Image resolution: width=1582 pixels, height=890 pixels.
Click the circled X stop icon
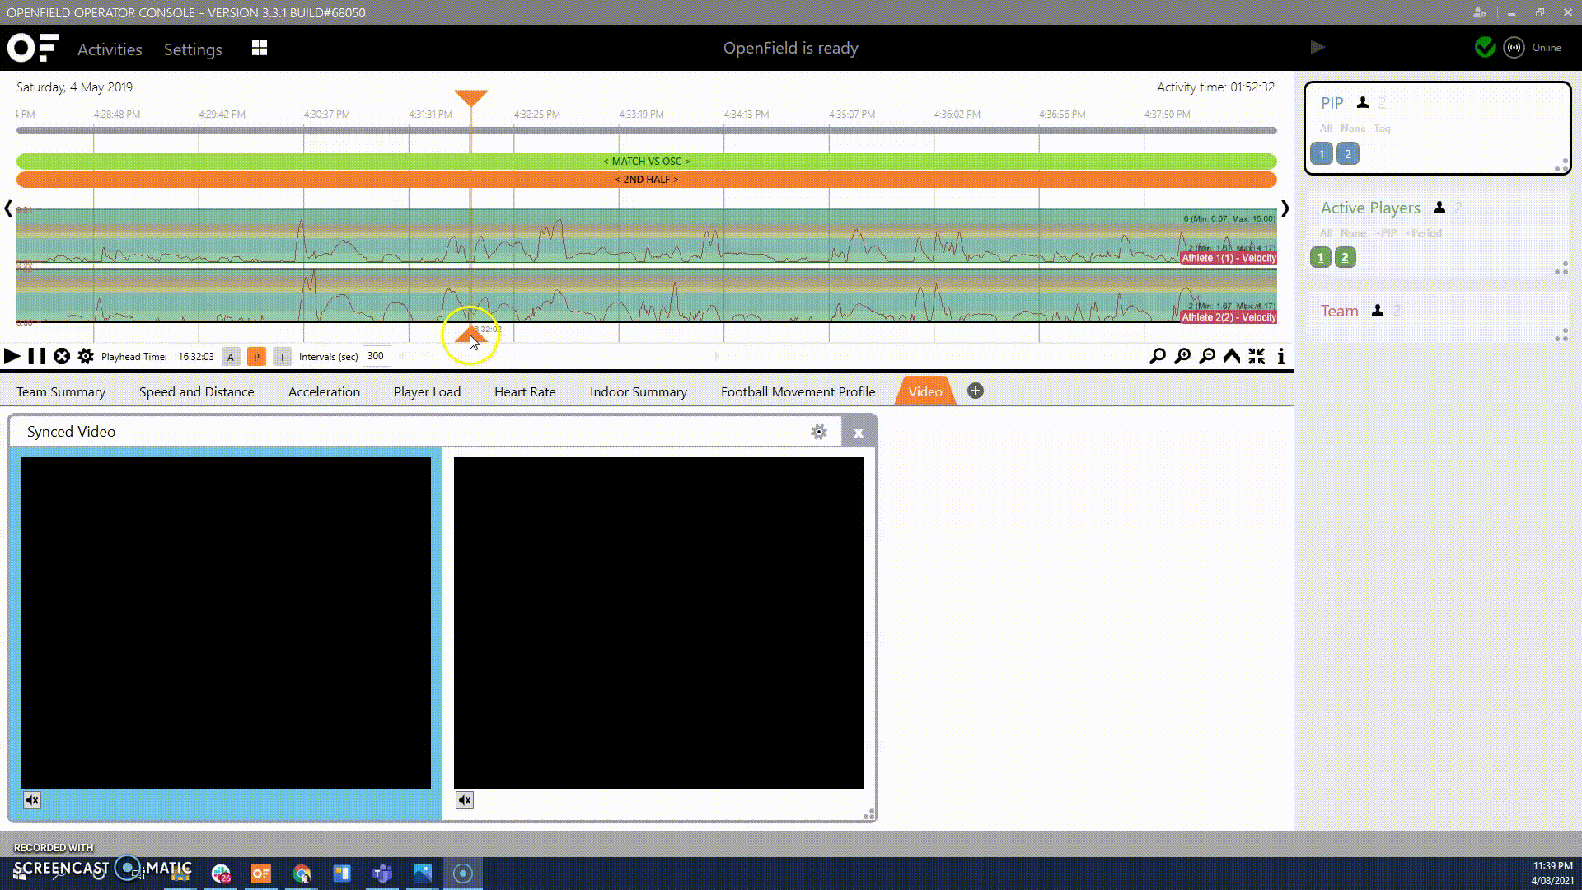coord(62,356)
